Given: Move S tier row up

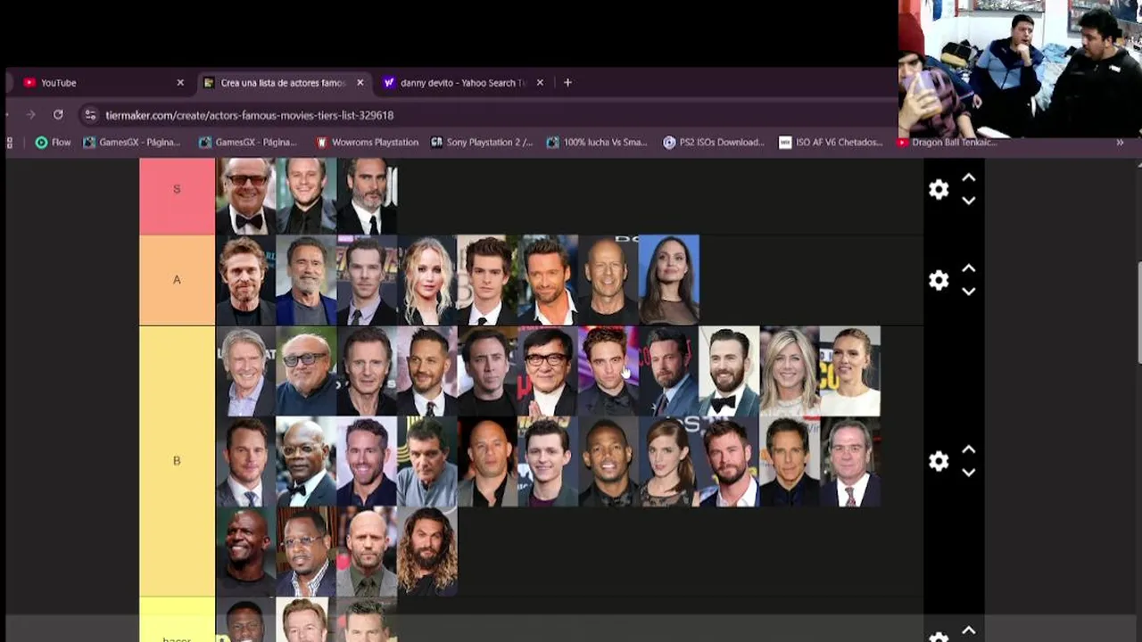Looking at the screenshot, I should click(x=969, y=178).
